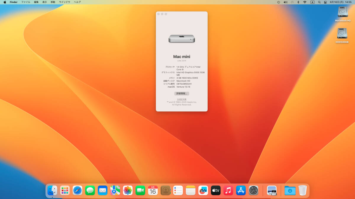
Task: Click the 4 GB 1600 MHz DDR3 memory value
Action: pos(187,78)
